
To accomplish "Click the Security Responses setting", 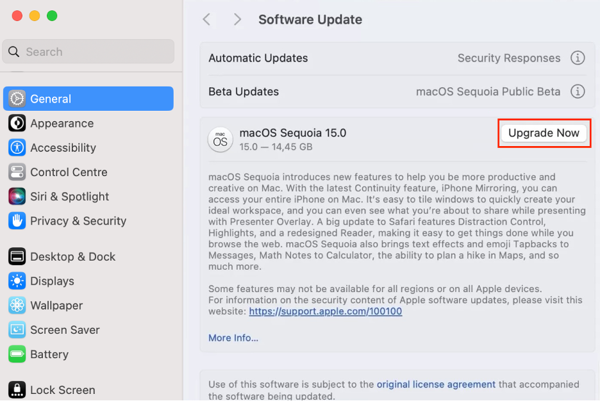I will [x=508, y=58].
